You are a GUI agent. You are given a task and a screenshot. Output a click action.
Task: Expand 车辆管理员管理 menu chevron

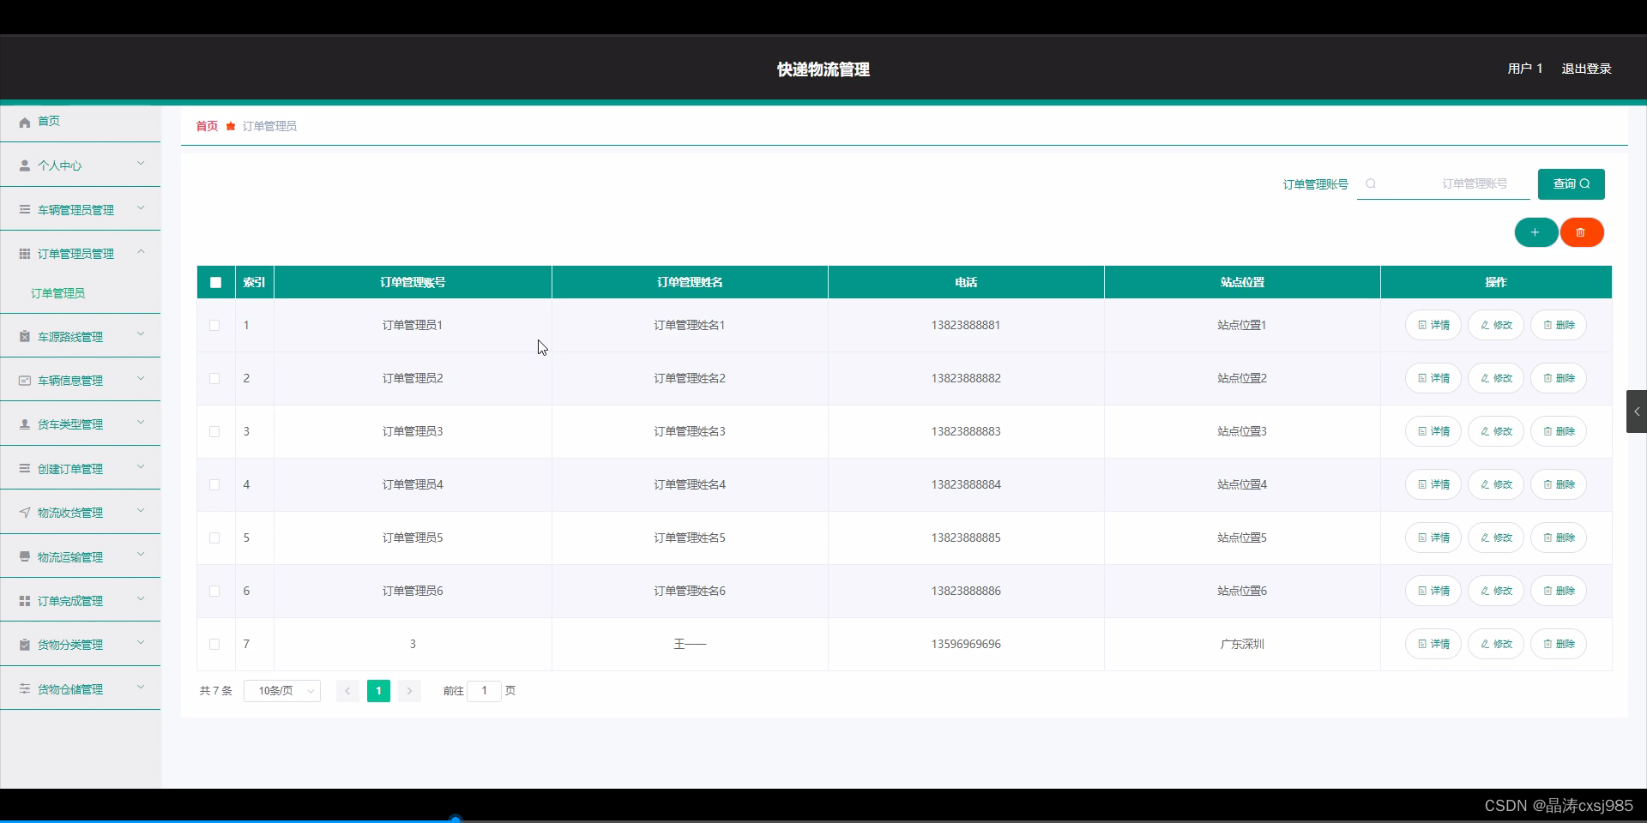[141, 207]
